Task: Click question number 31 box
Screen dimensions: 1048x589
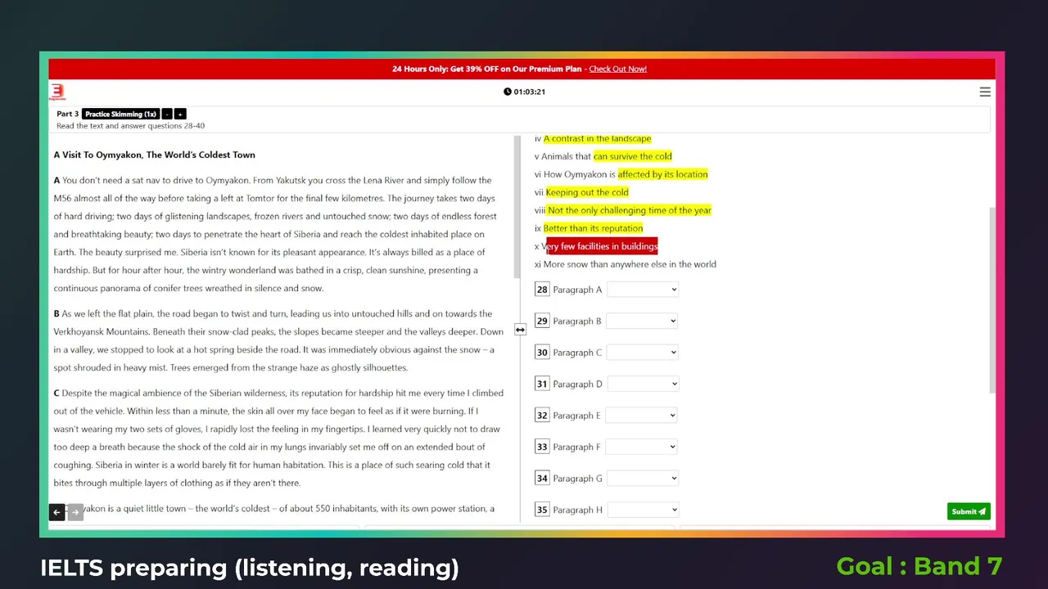Action: pos(542,384)
